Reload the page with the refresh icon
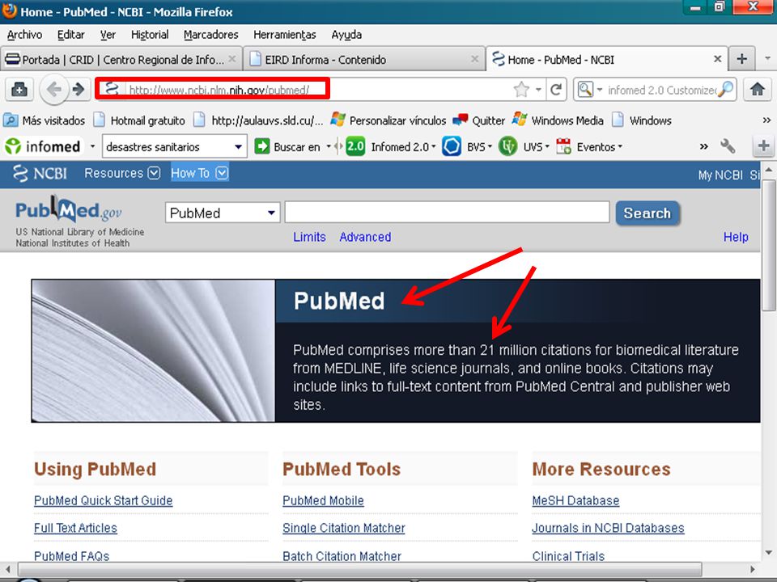Viewport: 777px width, 582px height. pos(556,90)
